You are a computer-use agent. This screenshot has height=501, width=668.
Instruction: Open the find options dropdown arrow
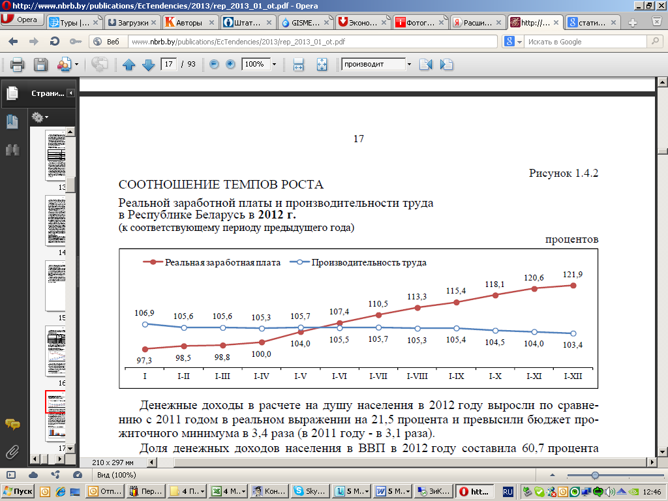410,65
